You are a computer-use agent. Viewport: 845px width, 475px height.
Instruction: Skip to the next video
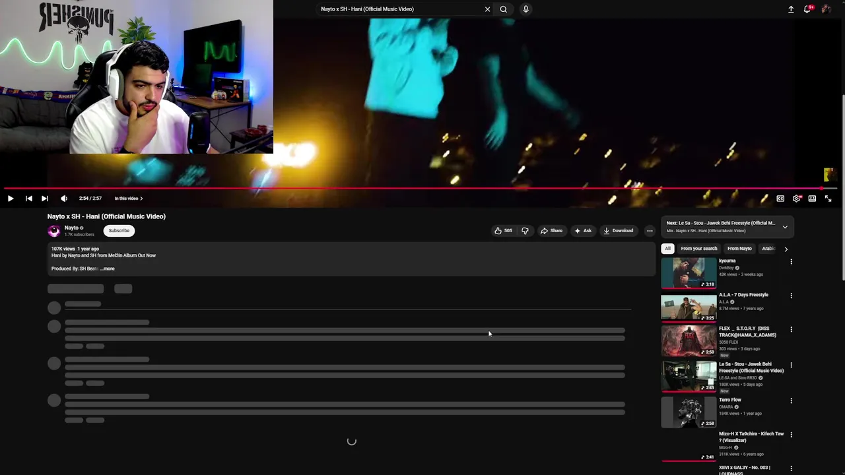click(x=45, y=199)
